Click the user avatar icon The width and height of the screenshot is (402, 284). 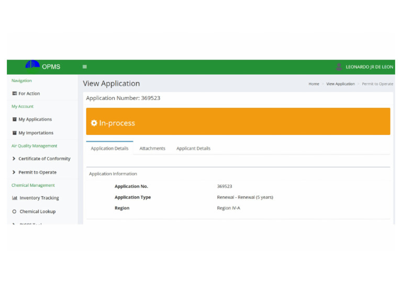[339, 67]
